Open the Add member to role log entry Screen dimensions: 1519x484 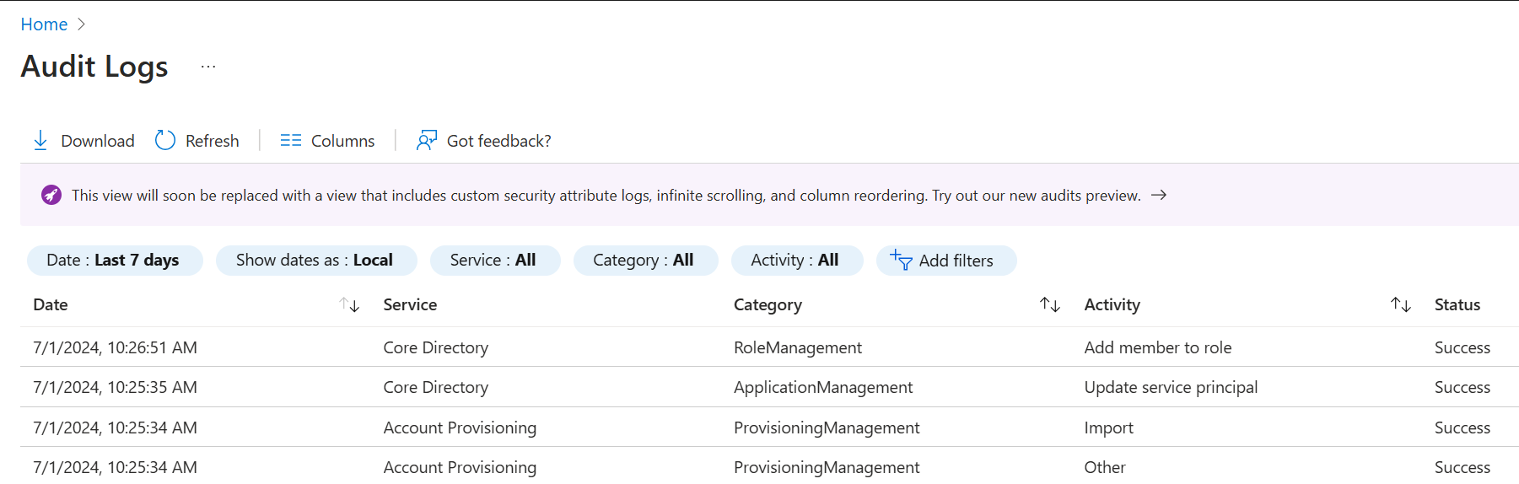1157,347
